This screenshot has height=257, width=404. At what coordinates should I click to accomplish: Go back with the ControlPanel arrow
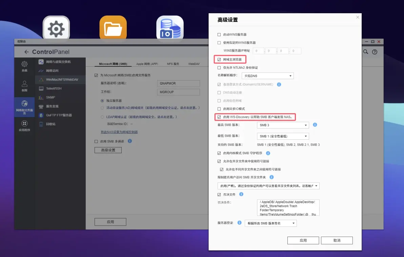[x=26, y=52]
